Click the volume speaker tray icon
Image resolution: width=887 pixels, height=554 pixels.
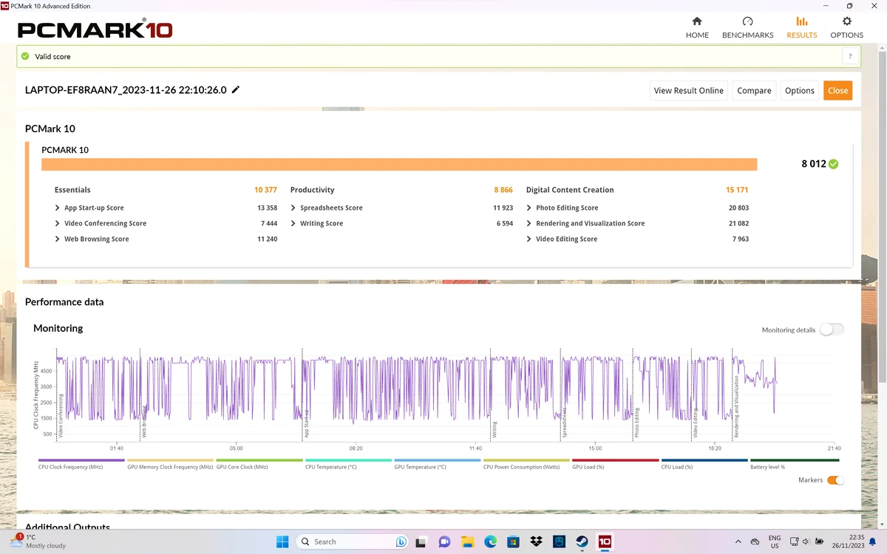806,541
